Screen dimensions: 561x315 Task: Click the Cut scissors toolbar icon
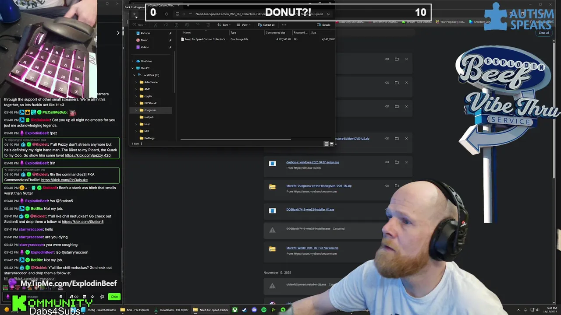tap(156, 25)
